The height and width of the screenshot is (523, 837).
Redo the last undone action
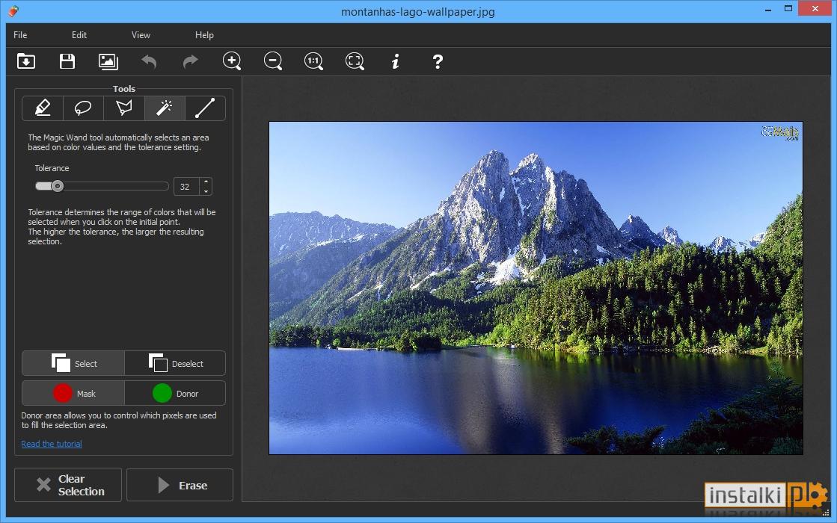click(190, 61)
